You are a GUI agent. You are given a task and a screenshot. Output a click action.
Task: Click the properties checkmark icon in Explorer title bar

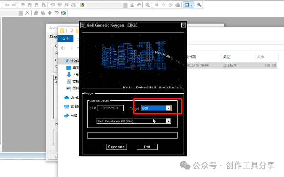pos(71,31)
